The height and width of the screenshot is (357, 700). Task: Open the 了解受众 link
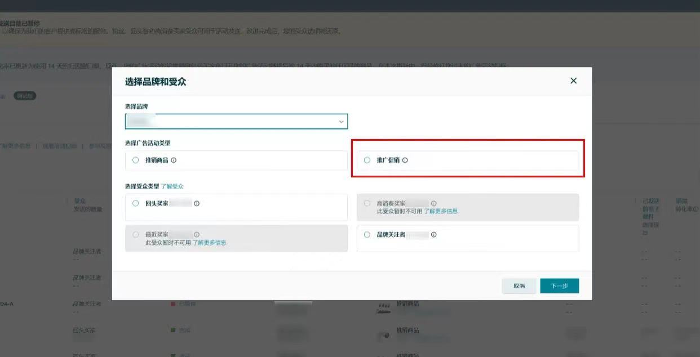[x=172, y=186]
